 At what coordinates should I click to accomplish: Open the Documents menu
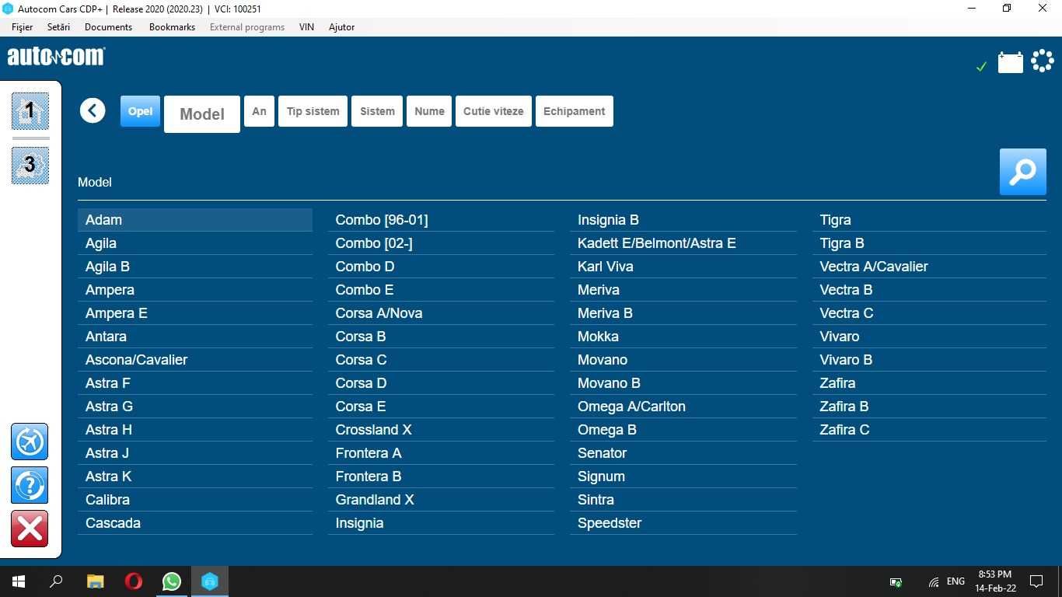(108, 27)
